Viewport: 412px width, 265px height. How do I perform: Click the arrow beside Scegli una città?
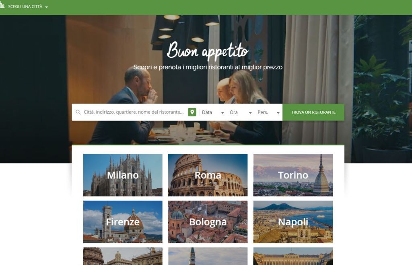point(47,7)
